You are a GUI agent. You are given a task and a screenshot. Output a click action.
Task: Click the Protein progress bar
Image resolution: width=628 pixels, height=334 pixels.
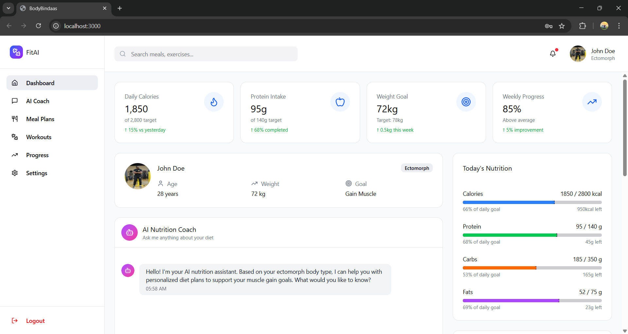click(x=532, y=235)
